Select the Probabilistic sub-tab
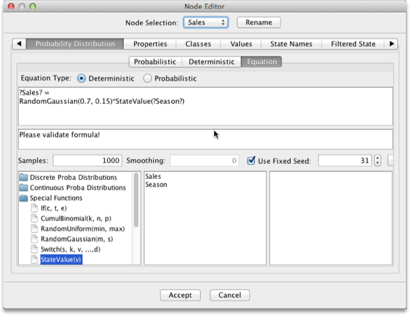 pos(155,62)
